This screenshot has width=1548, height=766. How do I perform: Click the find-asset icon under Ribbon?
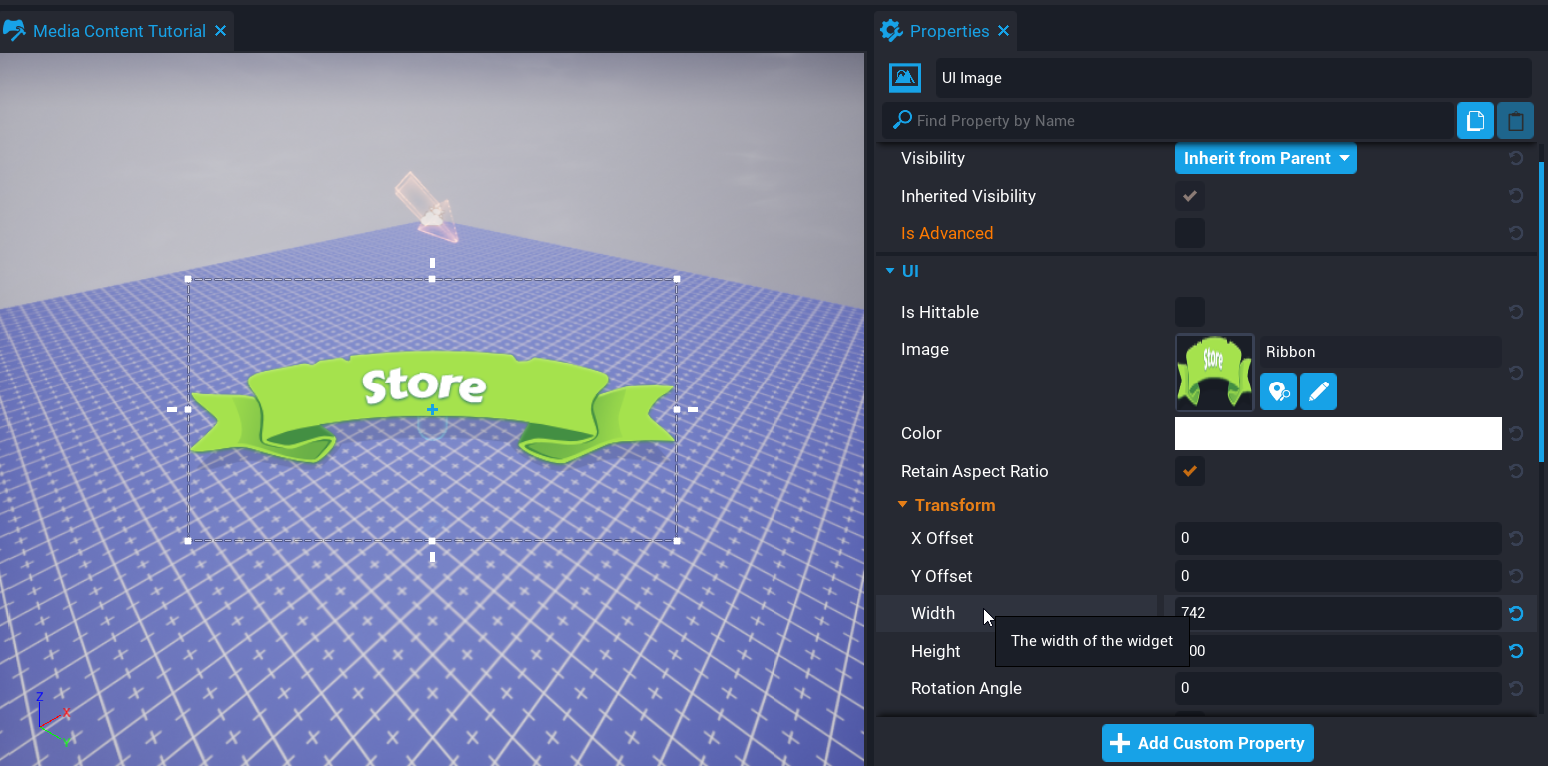tap(1278, 391)
